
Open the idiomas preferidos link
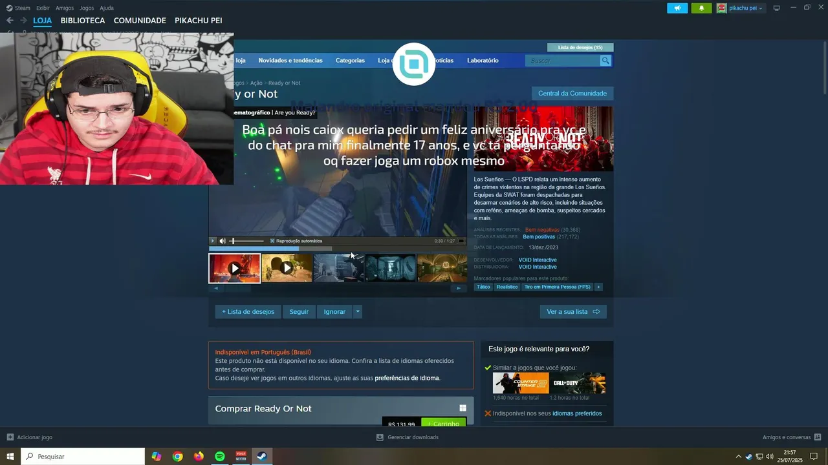coord(577,413)
